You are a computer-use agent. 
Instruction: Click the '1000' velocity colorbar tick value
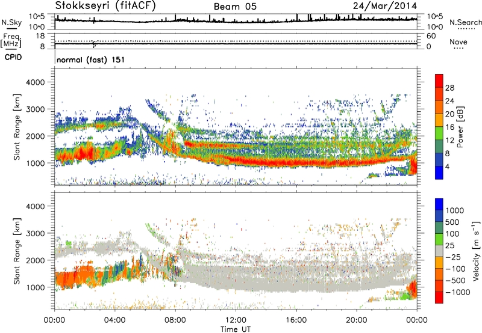pyautogui.click(x=455, y=210)
